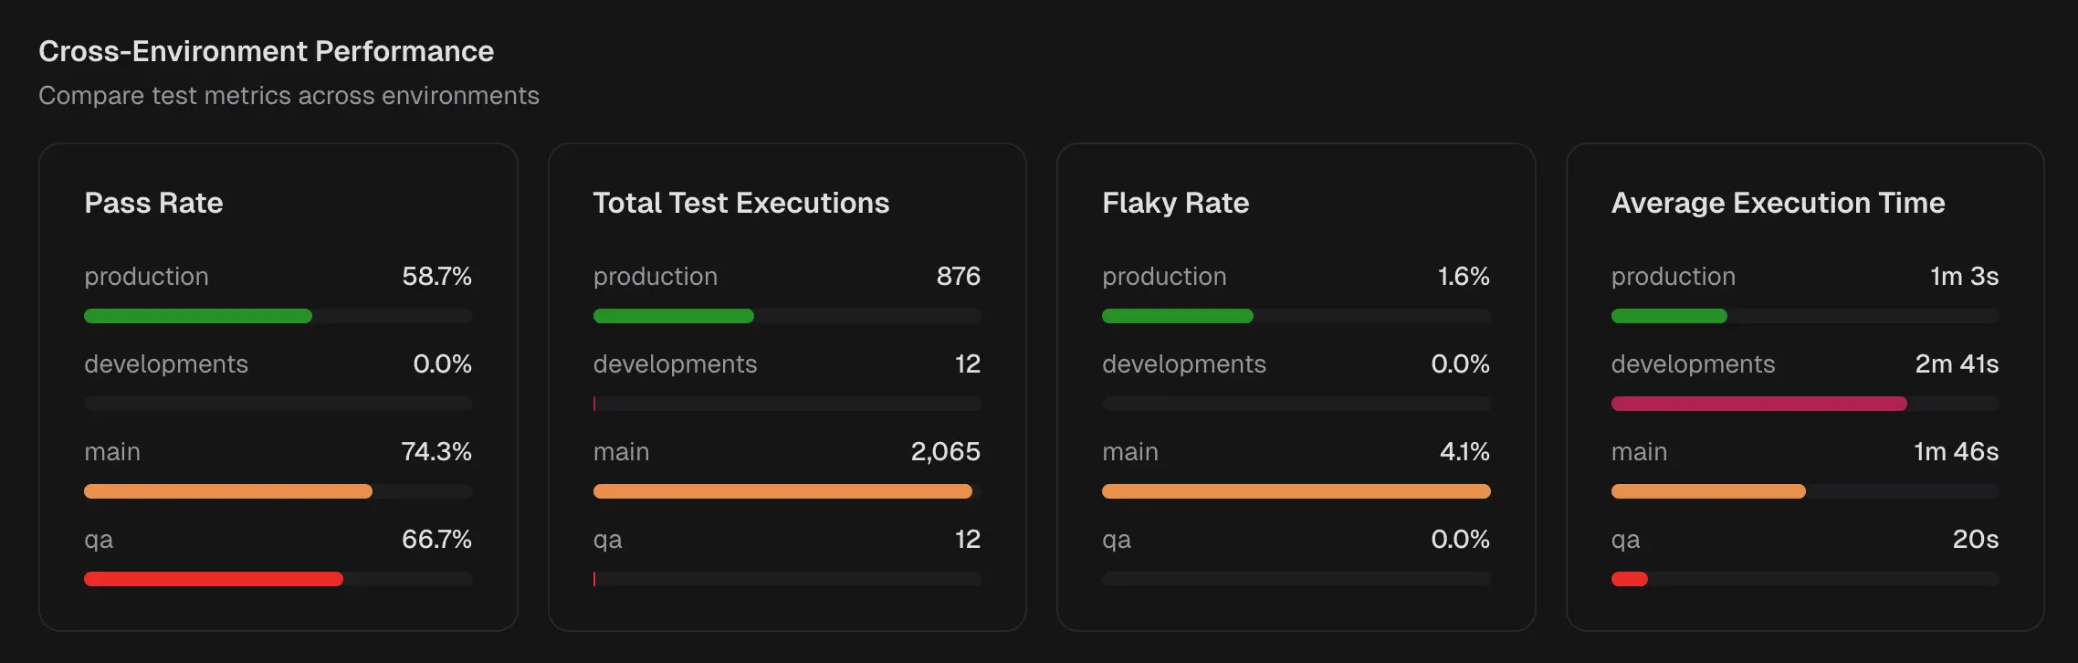Select the 58.7% production pass rate value
Viewport: 2078px width, 663px height.
[x=436, y=277]
